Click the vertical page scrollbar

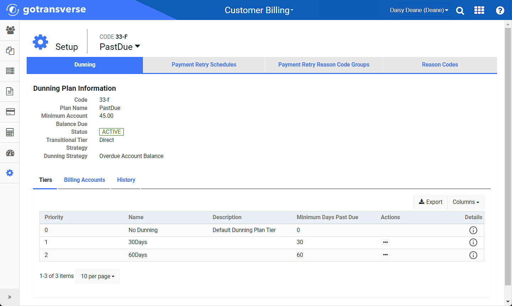[508, 157]
